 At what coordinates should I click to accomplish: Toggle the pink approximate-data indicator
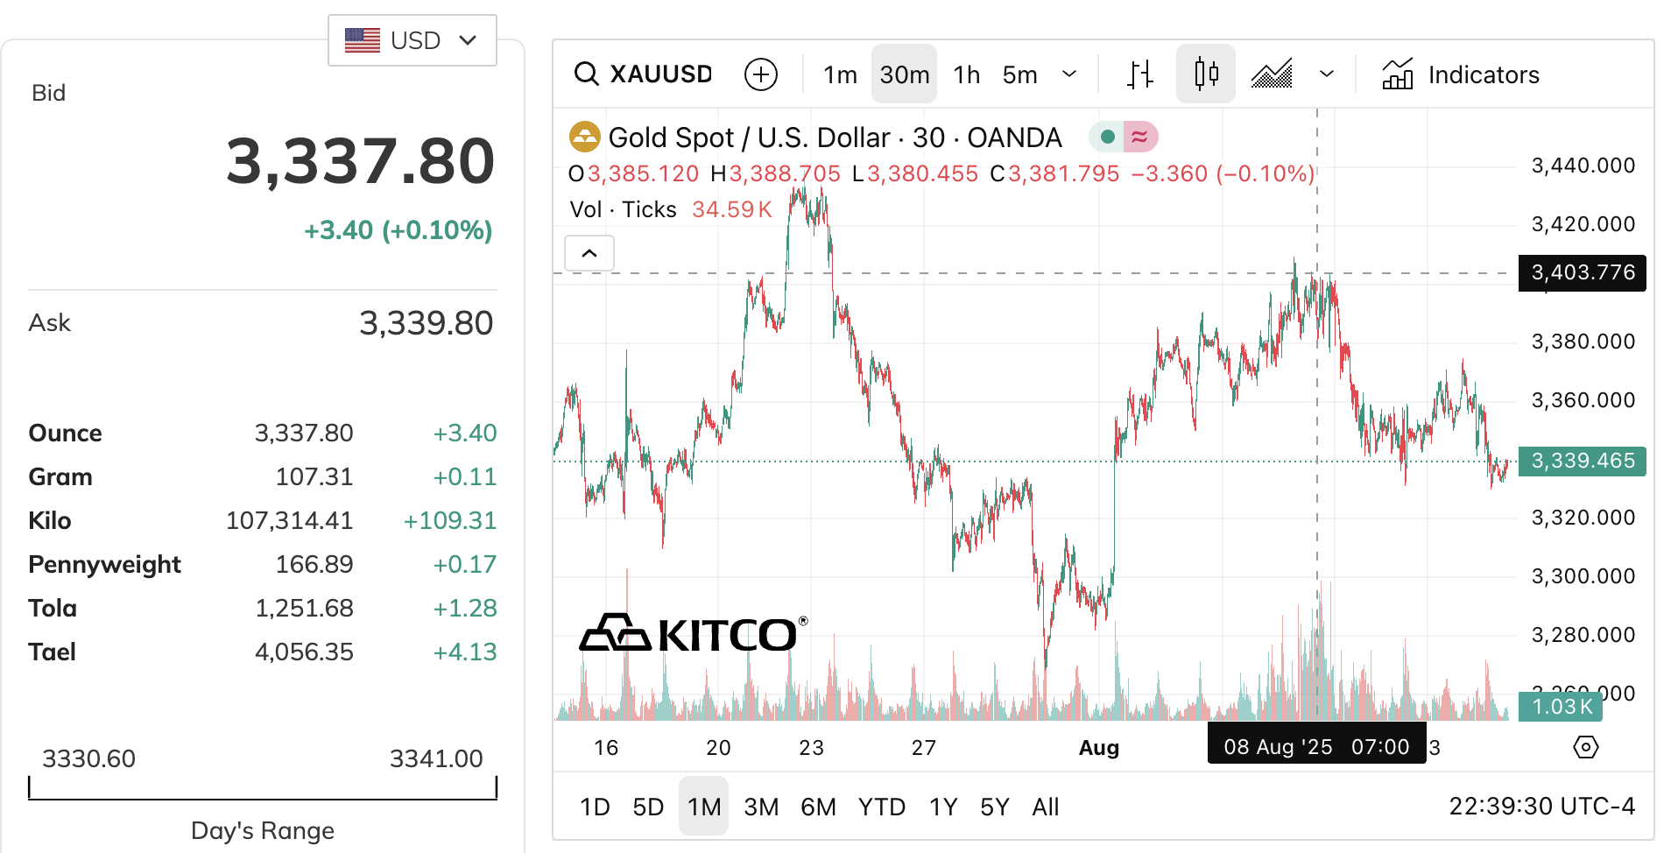(x=1139, y=137)
